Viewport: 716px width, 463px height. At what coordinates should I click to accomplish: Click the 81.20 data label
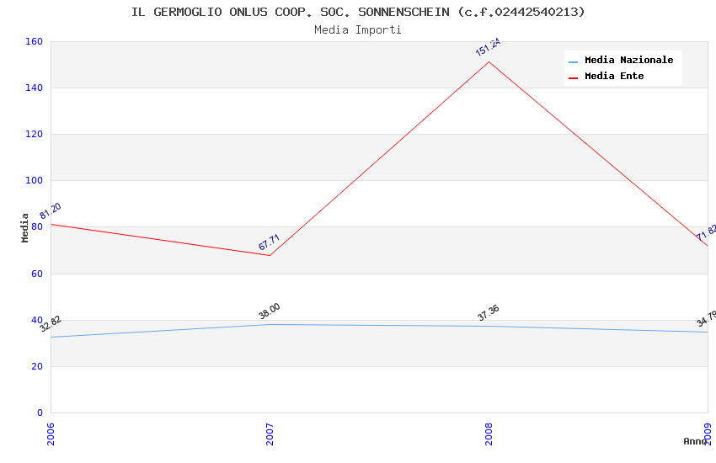51,210
